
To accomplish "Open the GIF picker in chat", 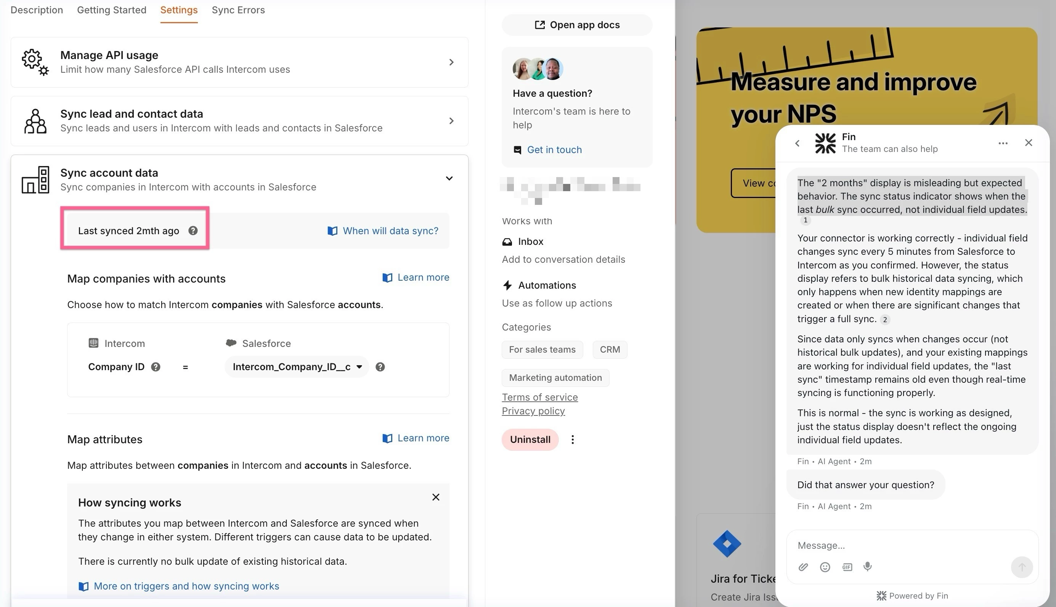I will pos(847,567).
